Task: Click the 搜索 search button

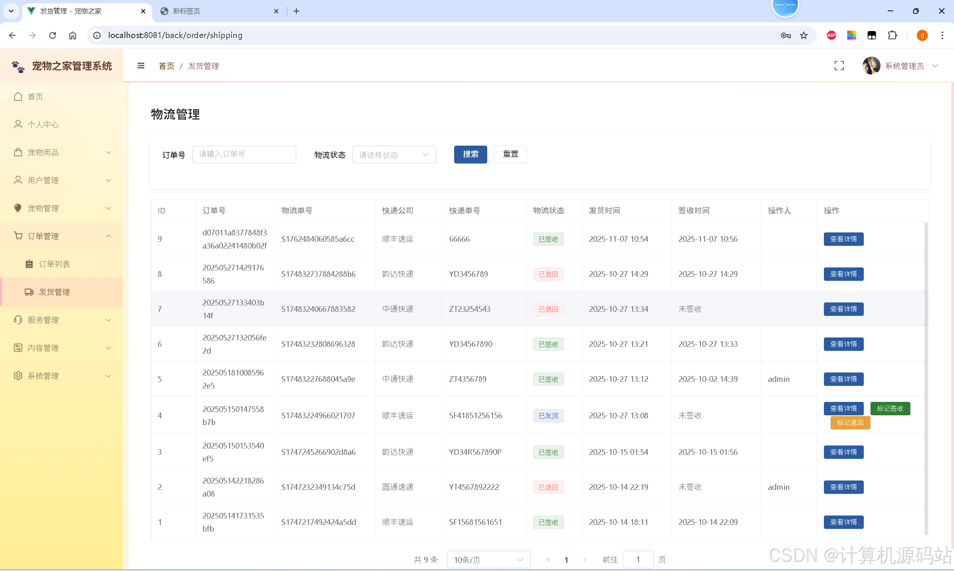Action: [470, 154]
